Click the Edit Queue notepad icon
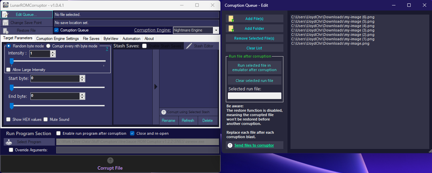The height and width of the screenshot is (173, 432). pyautogui.click(x=5, y=15)
